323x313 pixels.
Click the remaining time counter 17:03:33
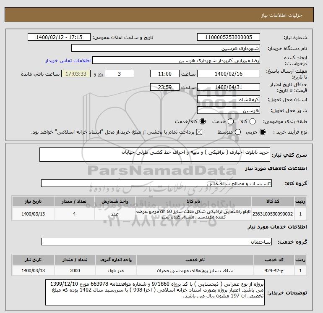76,74
